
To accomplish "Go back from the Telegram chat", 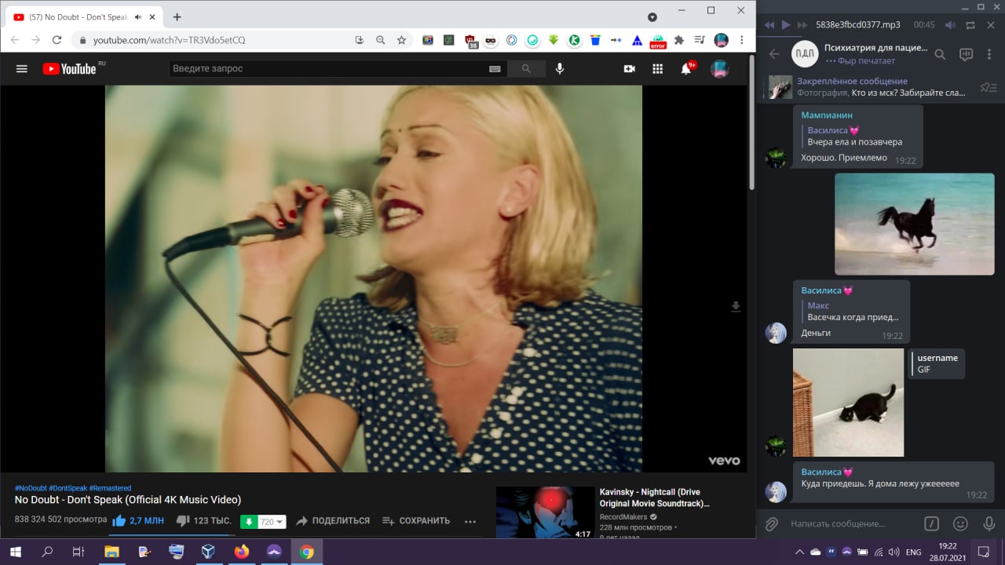I will pyautogui.click(x=774, y=54).
